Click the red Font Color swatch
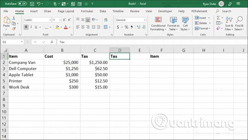Viewport: 248px width, 140px height. 66,27
